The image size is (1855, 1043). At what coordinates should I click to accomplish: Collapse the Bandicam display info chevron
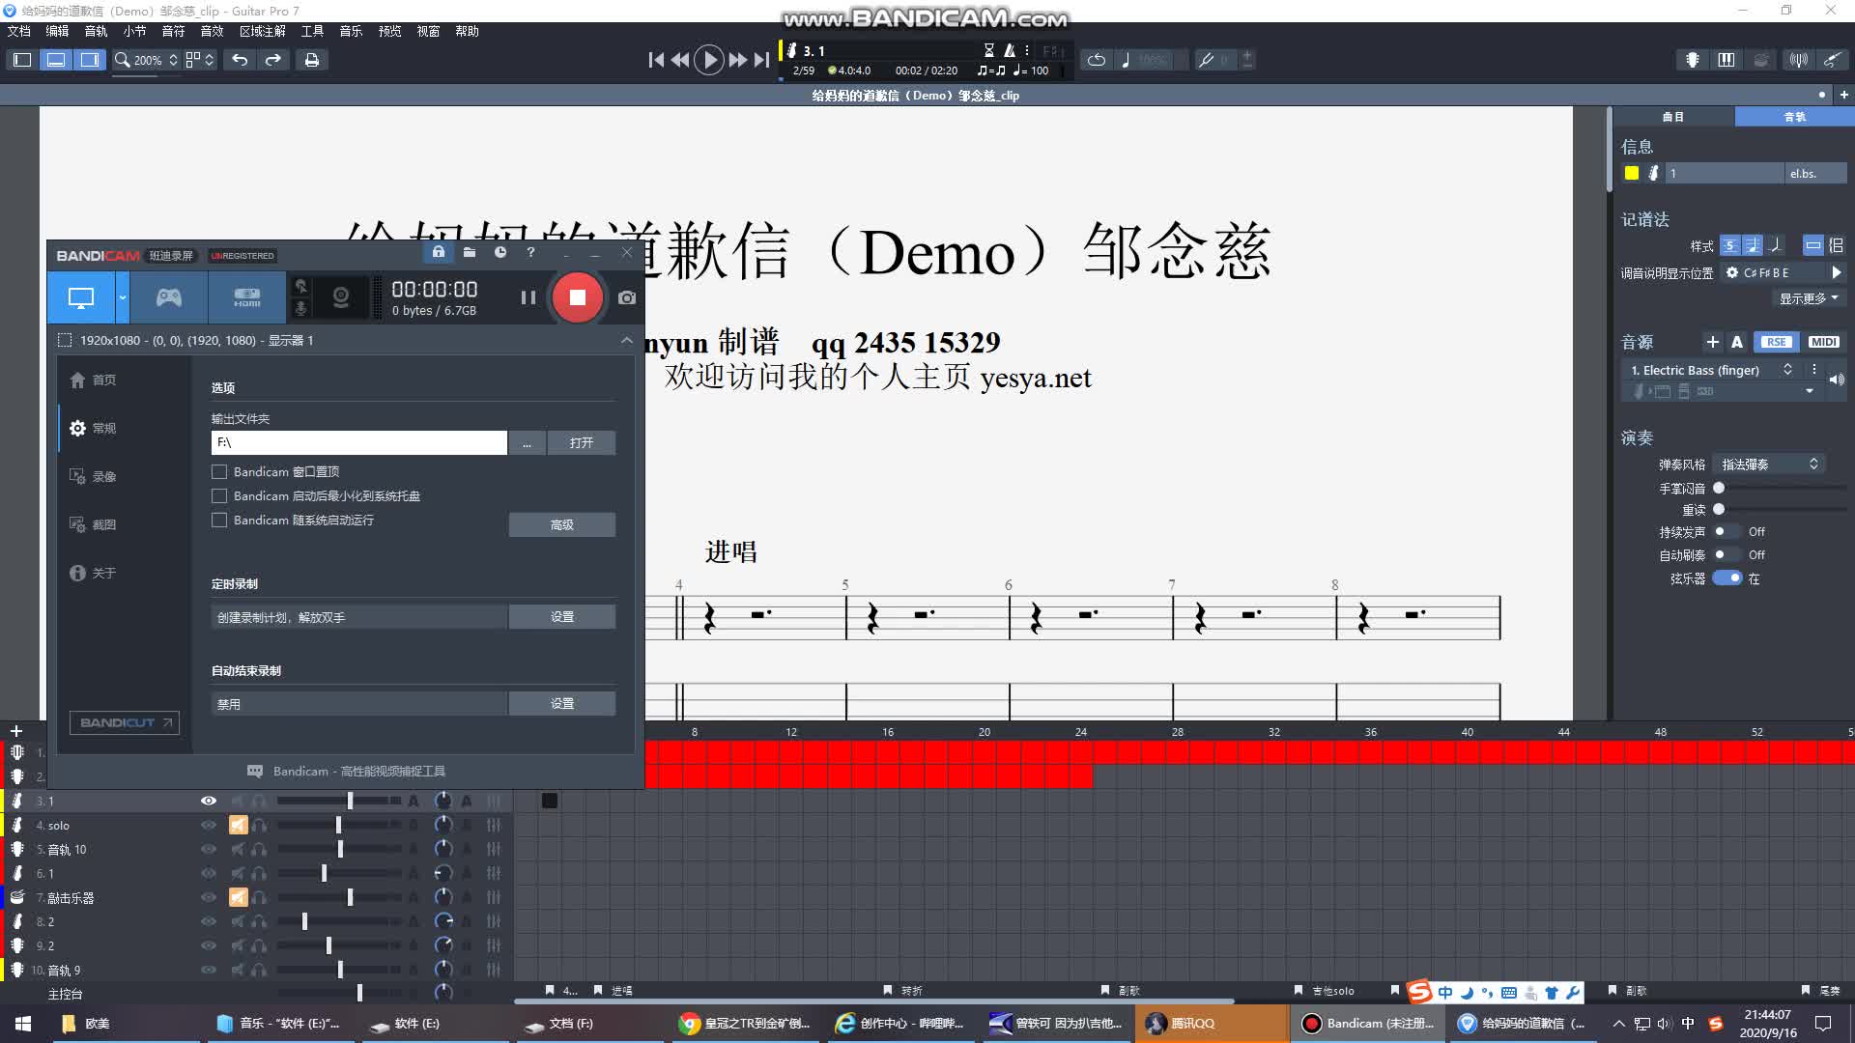click(626, 341)
